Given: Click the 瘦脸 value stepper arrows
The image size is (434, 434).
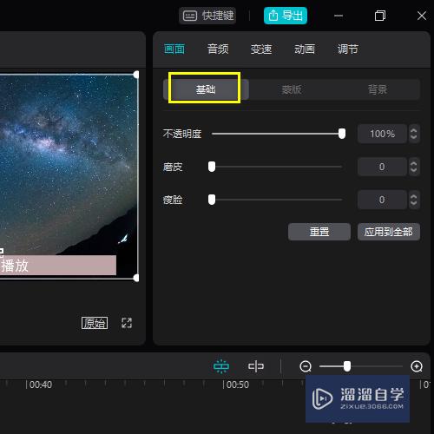Looking at the screenshot, I should tap(414, 200).
